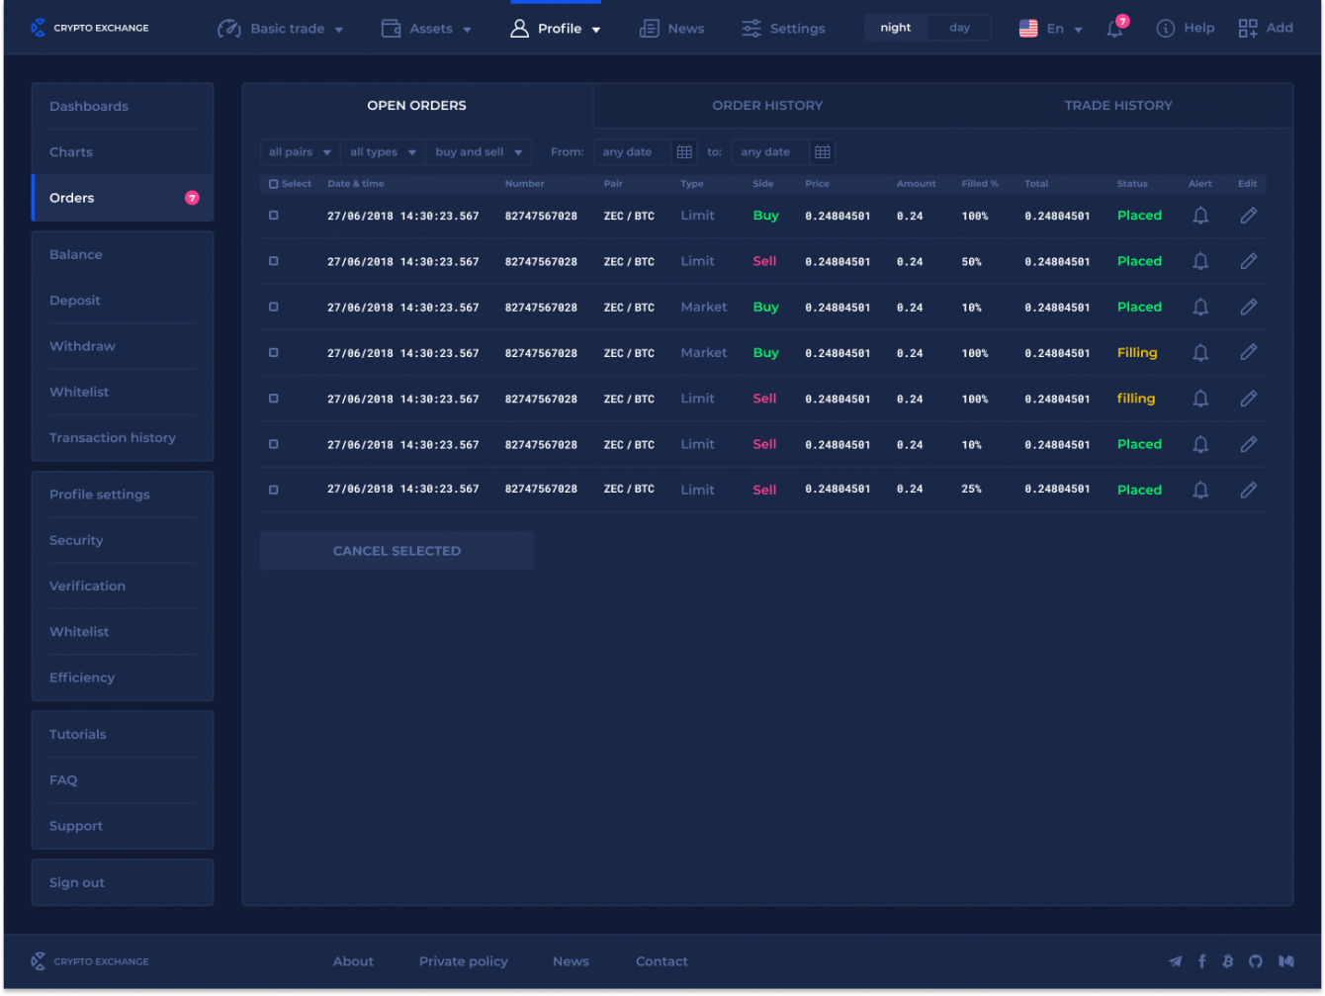
Task: Open the Trade History tab
Action: (x=1117, y=106)
